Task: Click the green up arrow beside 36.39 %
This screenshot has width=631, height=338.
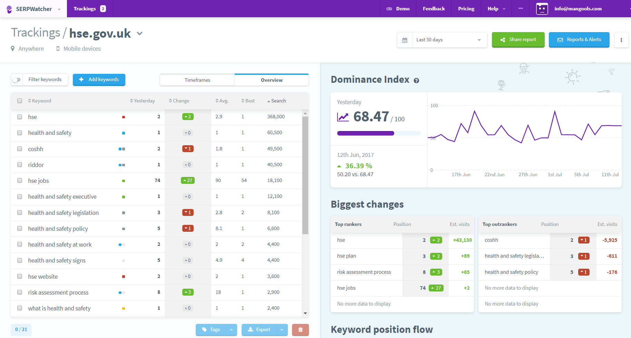Action: click(x=339, y=166)
